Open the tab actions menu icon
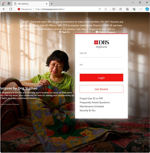The height and width of the screenshot is (153, 150). tap(9, 4)
